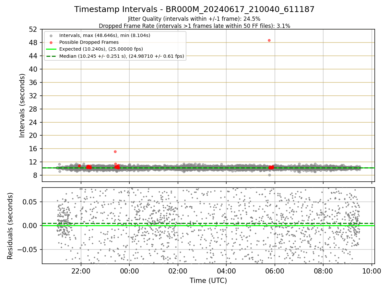Click the Dropped Frame Rate 3.1% subtitle
Screen dimensions: 389x292
(x=194, y=26)
